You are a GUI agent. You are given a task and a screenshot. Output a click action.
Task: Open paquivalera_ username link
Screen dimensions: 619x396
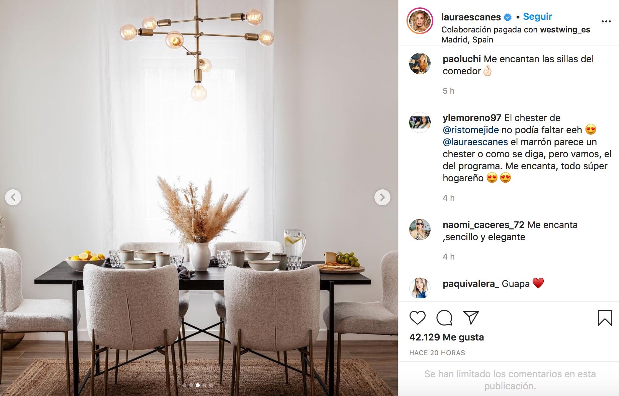coord(471,284)
